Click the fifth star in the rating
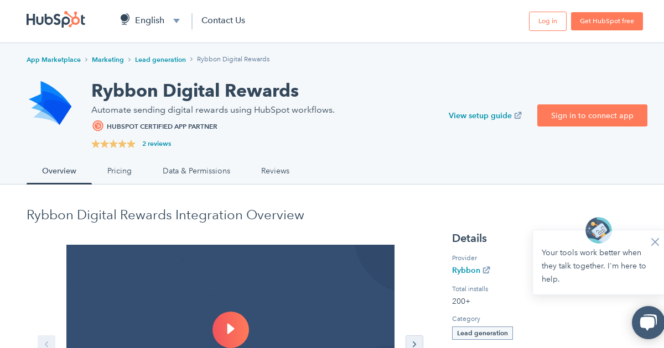The image size is (664, 348). [x=131, y=144]
